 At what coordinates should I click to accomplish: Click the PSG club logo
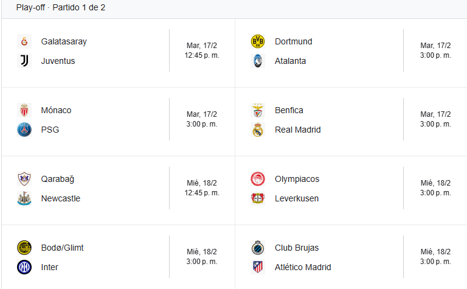point(24,130)
